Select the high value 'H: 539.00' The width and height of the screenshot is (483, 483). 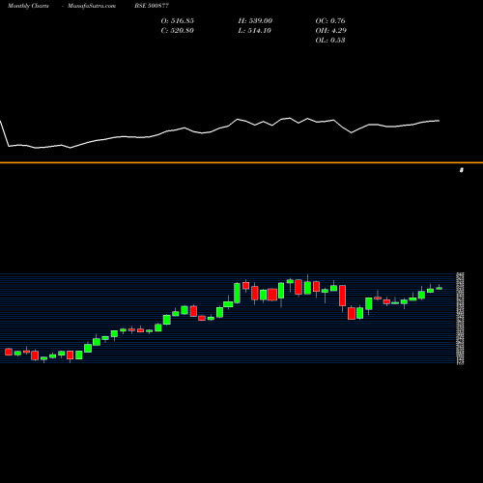pos(255,21)
